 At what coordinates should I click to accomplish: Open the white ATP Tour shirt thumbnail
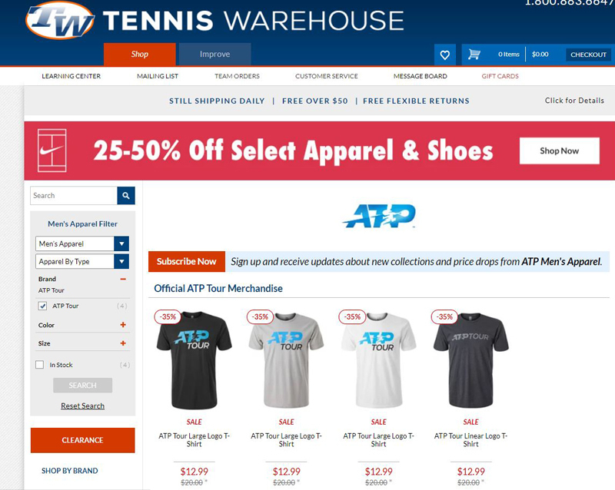[x=378, y=360]
